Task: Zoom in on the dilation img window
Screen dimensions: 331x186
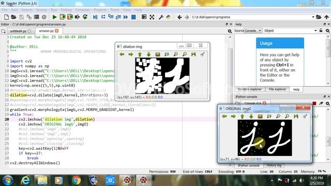Action: pyautogui.click(x=176, y=54)
